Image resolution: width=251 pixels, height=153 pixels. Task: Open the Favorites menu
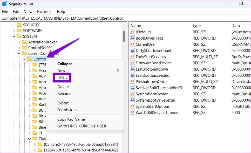(44, 12)
